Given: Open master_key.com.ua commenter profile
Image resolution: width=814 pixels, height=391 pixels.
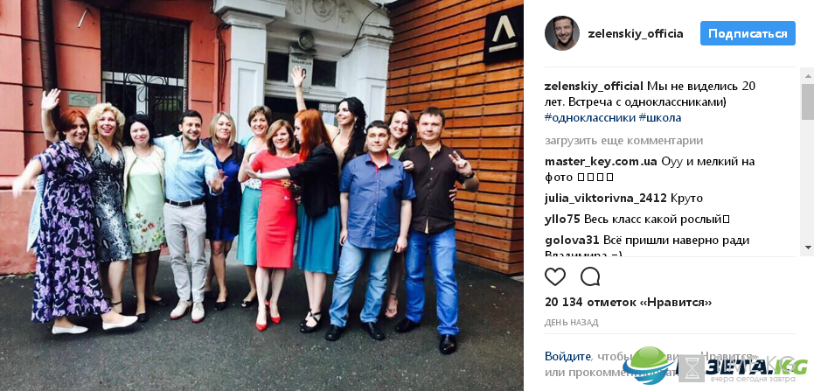Looking at the screenshot, I should 601,161.
